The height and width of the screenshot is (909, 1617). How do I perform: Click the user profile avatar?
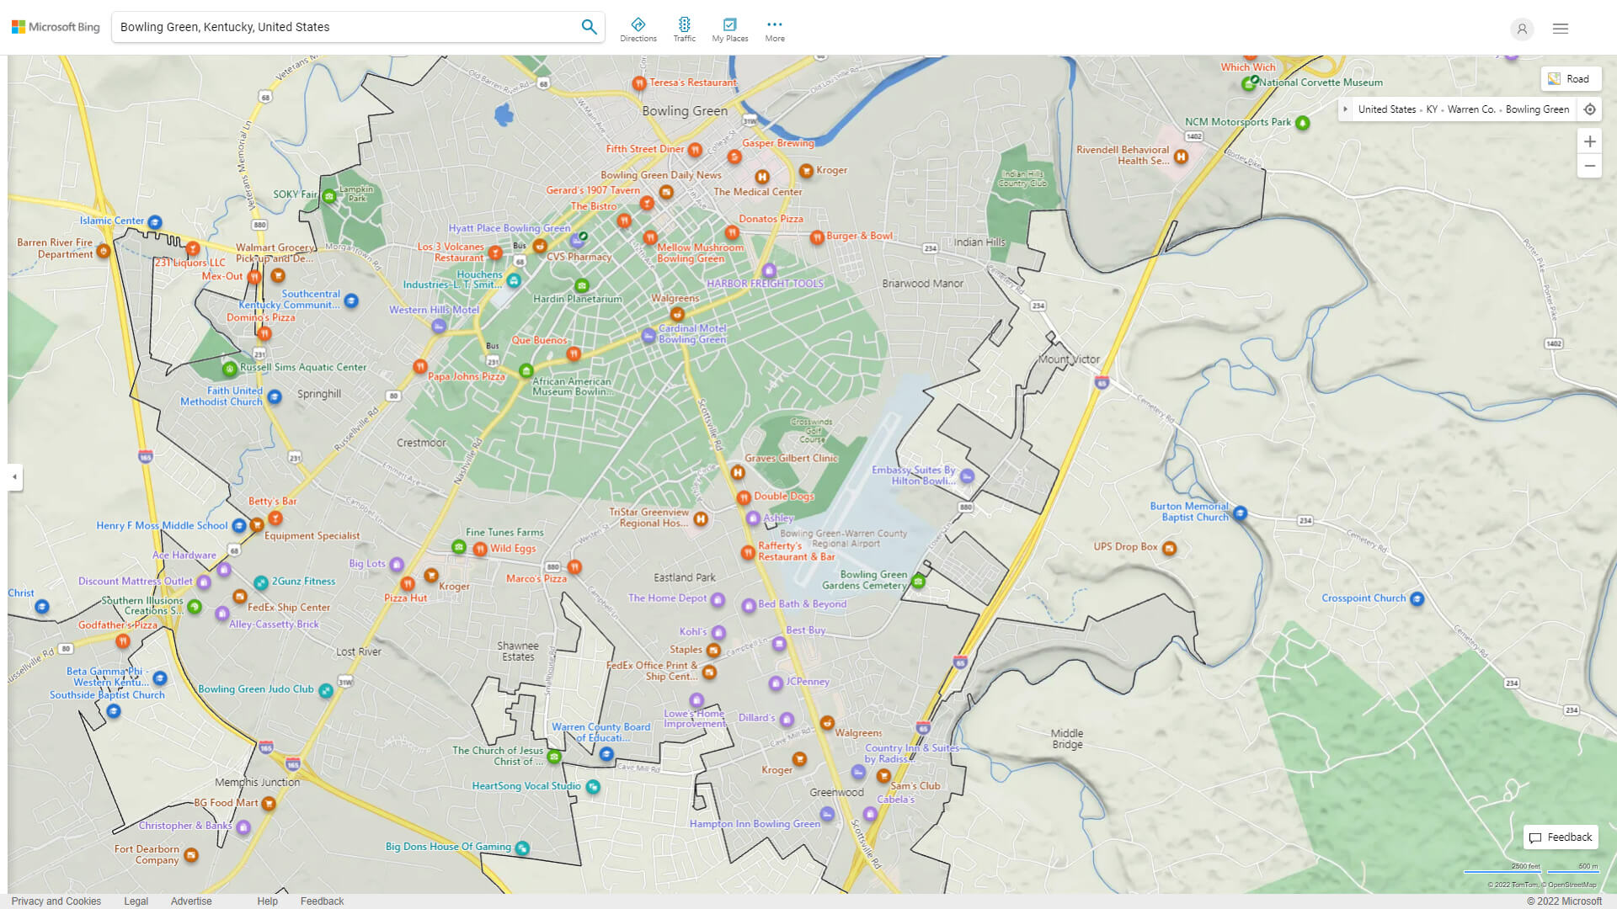click(x=1522, y=29)
